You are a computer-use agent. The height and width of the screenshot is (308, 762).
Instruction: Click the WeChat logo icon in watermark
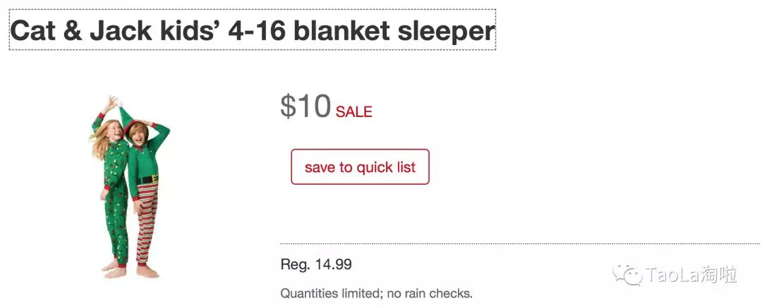tap(627, 275)
